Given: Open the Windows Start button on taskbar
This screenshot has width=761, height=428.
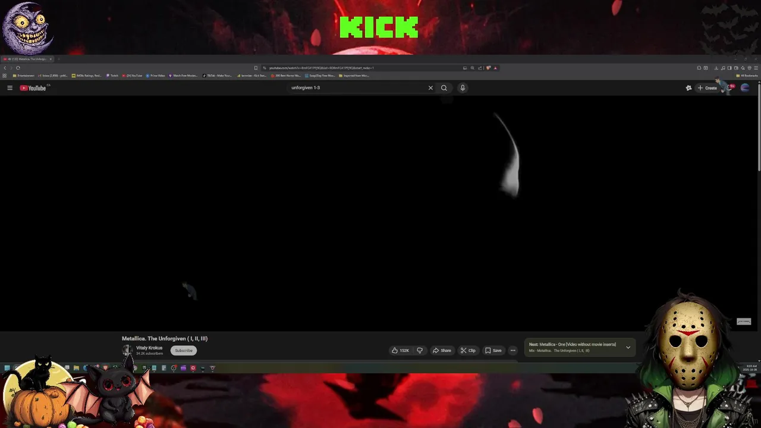Looking at the screenshot, I should click(6, 368).
